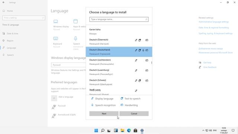The image size is (238, 134).
Task: Click the Text-to-speech legend icon
Action: (x=122, y=98)
